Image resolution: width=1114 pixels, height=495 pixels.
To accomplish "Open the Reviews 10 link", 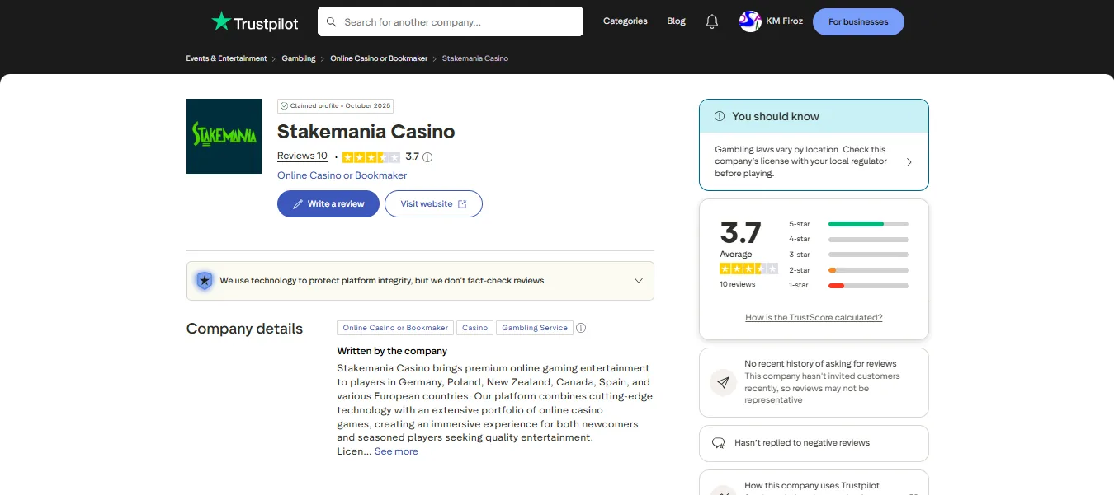I will click(302, 156).
